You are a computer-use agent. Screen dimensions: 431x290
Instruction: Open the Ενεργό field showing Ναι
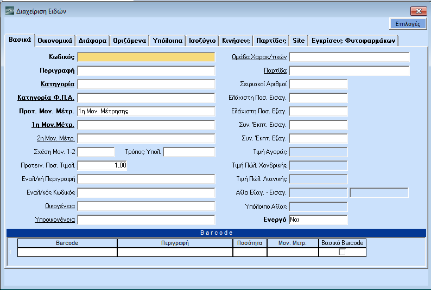point(318,220)
